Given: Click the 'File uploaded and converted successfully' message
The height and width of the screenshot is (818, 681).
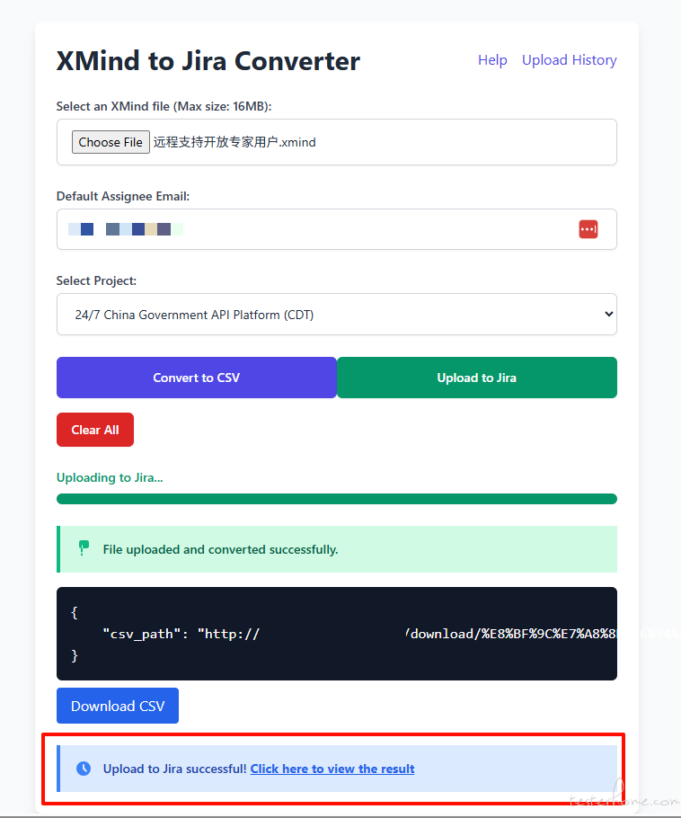Looking at the screenshot, I should [x=220, y=549].
